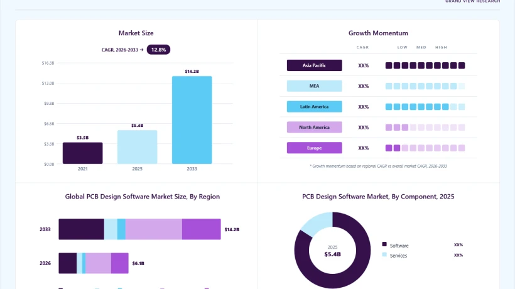Image resolution: width=515 pixels, height=289 pixels.
Task: Click the Europe momentum indicator squares
Action: click(x=425, y=148)
